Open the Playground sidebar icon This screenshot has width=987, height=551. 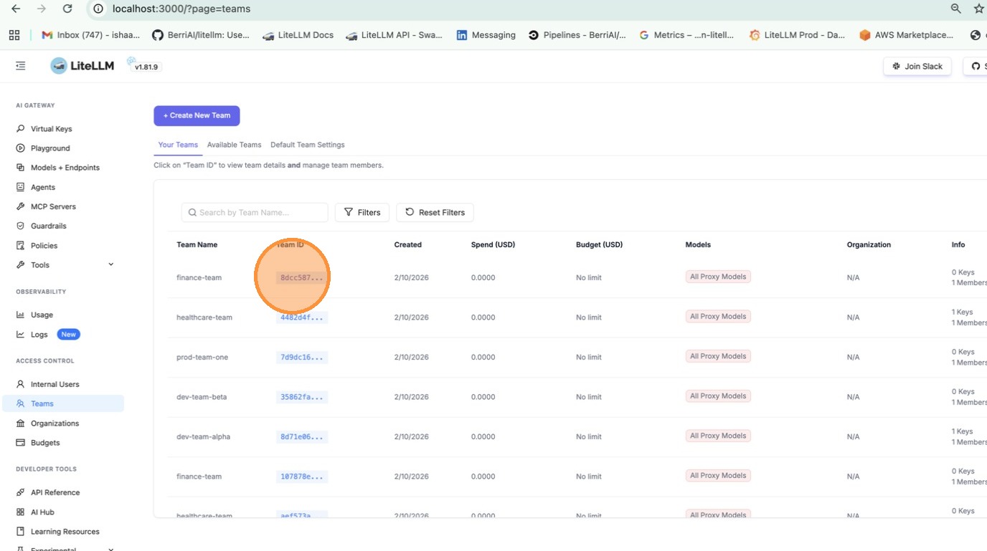(x=20, y=148)
